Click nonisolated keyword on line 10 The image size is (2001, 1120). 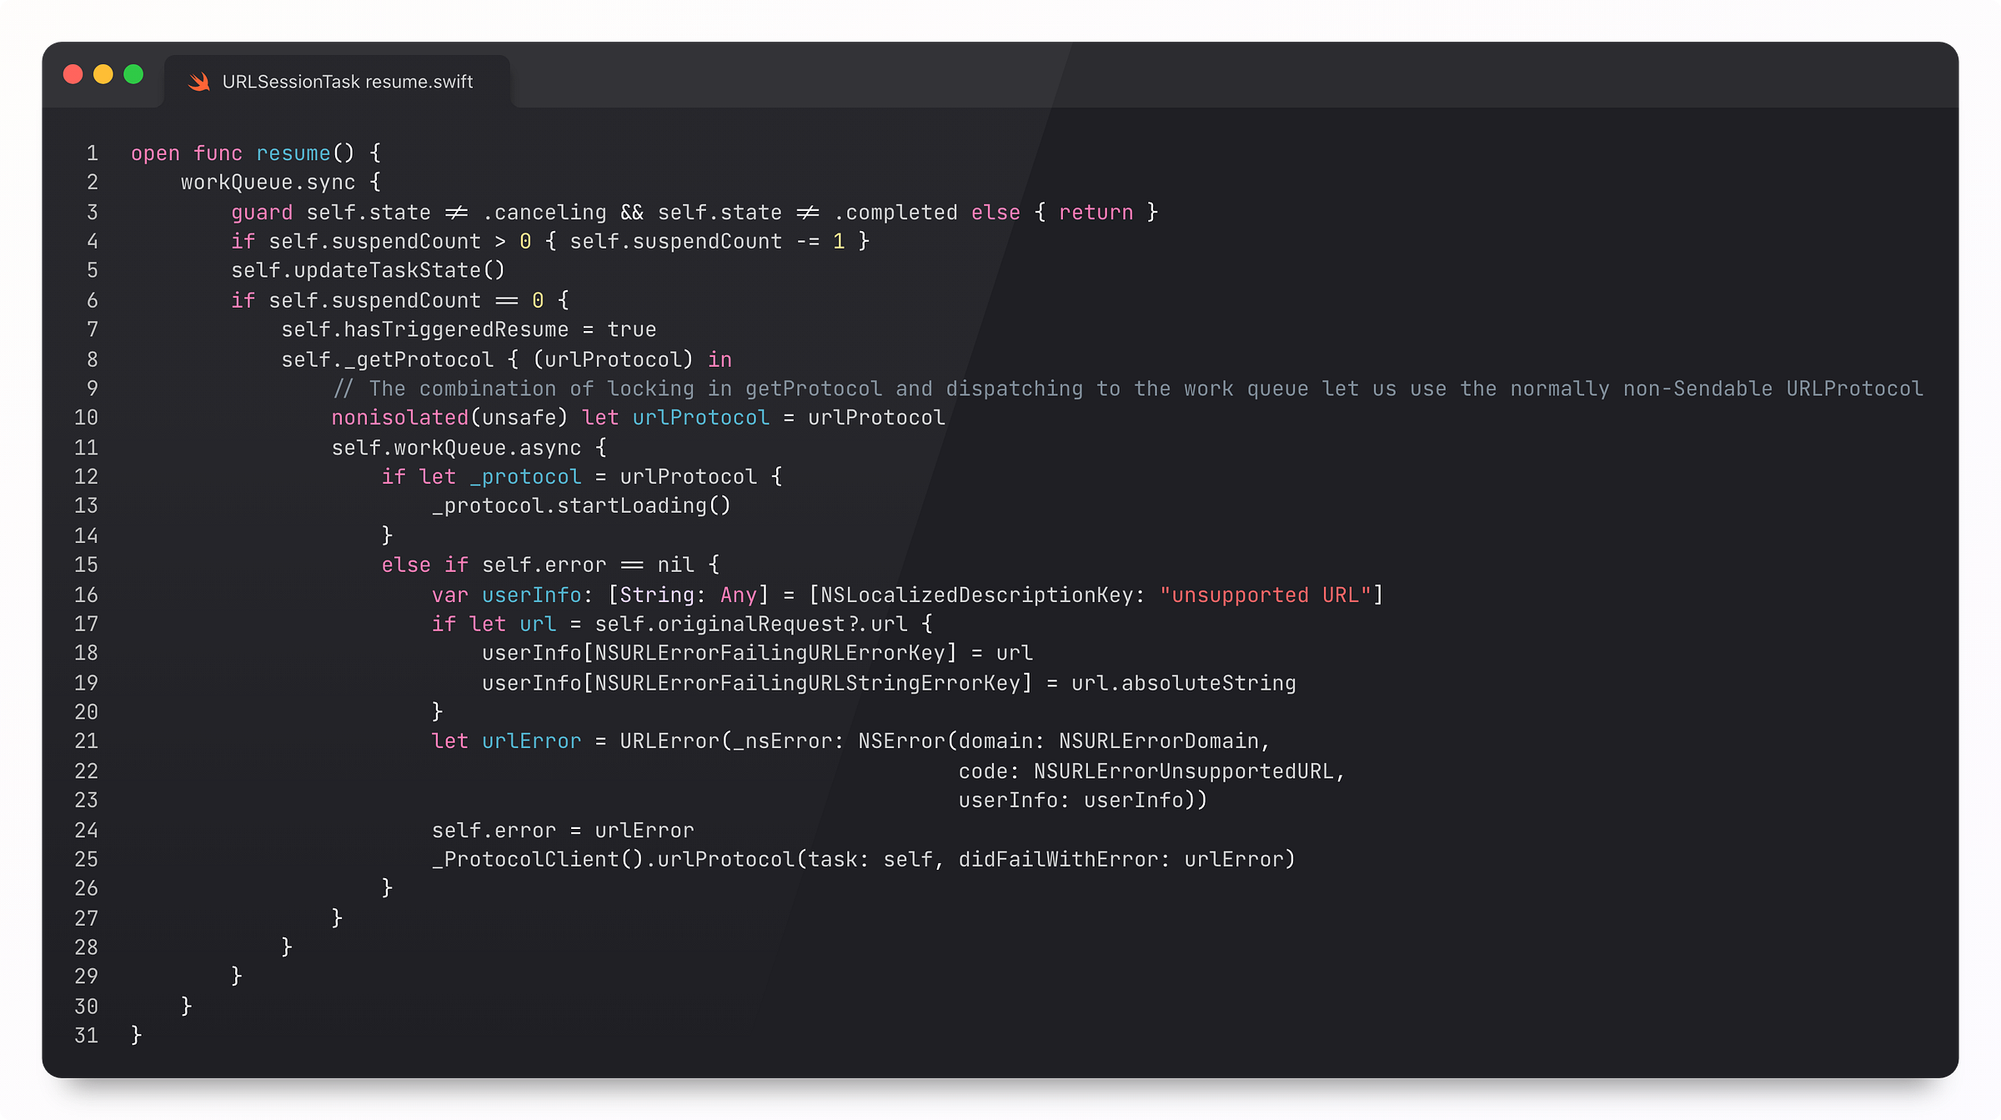(x=400, y=418)
